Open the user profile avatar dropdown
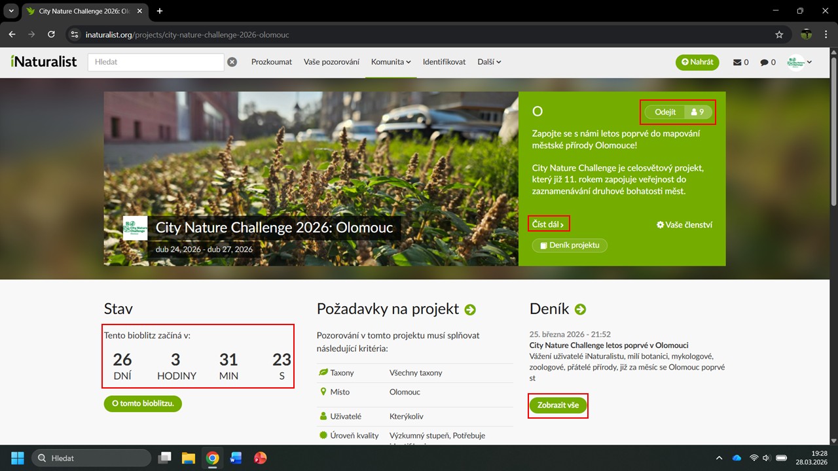 (799, 62)
